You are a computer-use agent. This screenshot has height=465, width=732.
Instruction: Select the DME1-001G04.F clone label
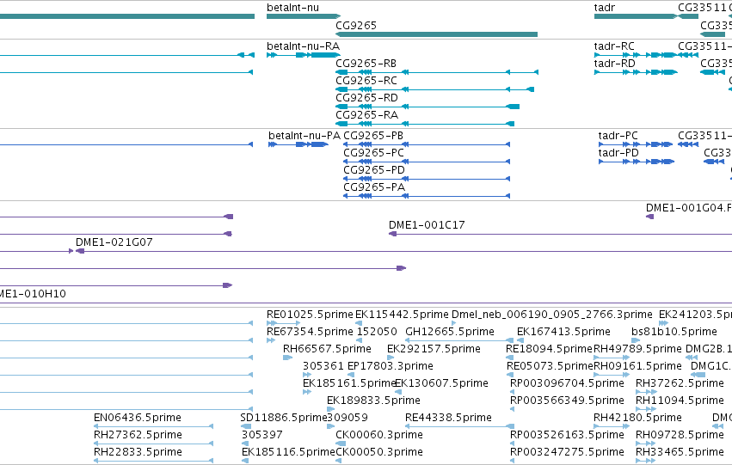[689, 208]
